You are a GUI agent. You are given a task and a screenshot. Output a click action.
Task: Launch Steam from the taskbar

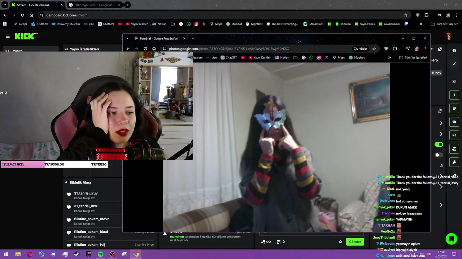pyautogui.click(x=77, y=254)
